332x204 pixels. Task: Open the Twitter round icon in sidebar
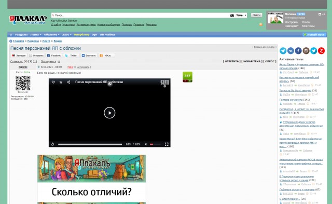tap(313, 51)
